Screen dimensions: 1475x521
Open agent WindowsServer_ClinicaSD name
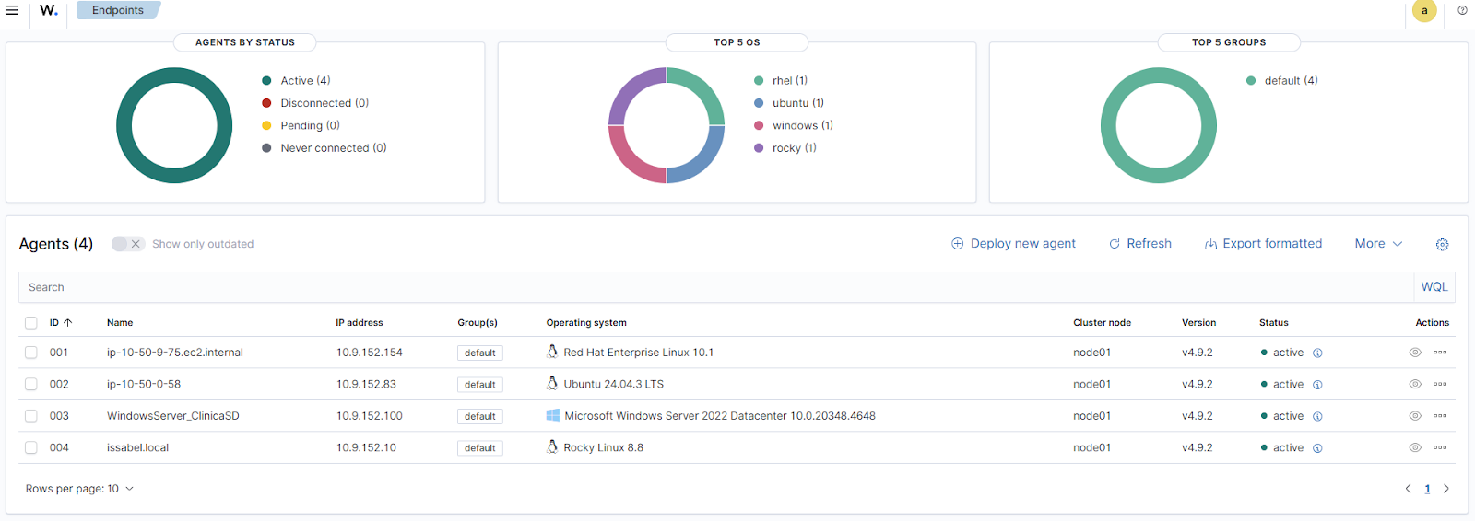tap(173, 416)
